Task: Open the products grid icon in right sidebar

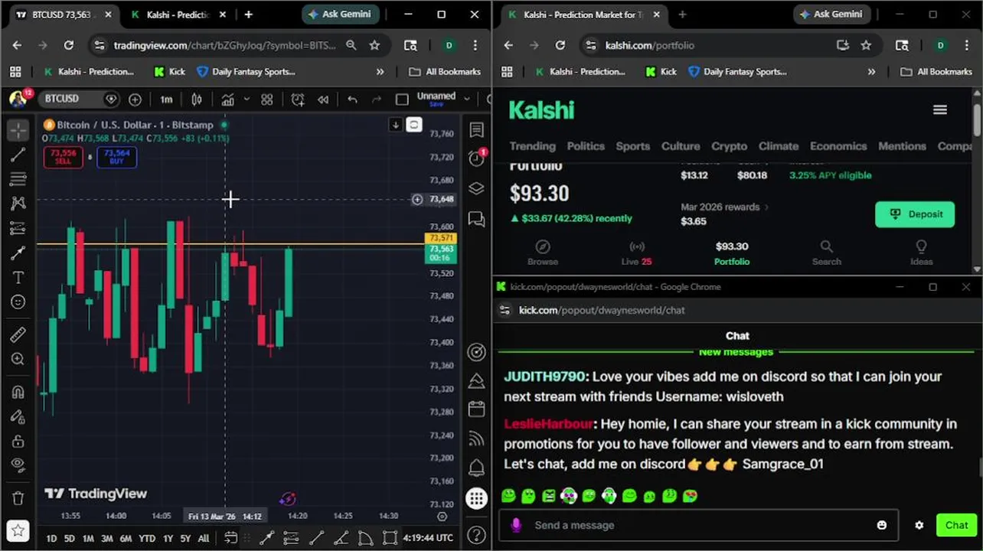Action: [476, 499]
